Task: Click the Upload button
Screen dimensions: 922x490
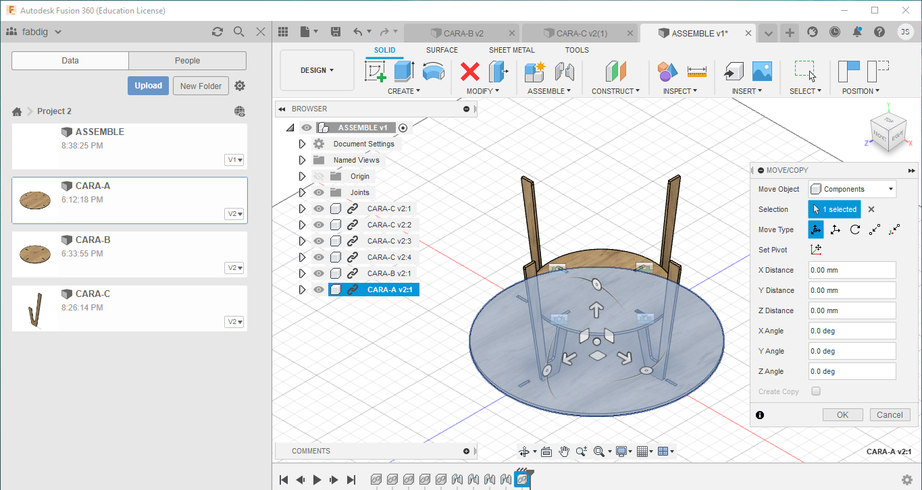Action: pyautogui.click(x=148, y=86)
